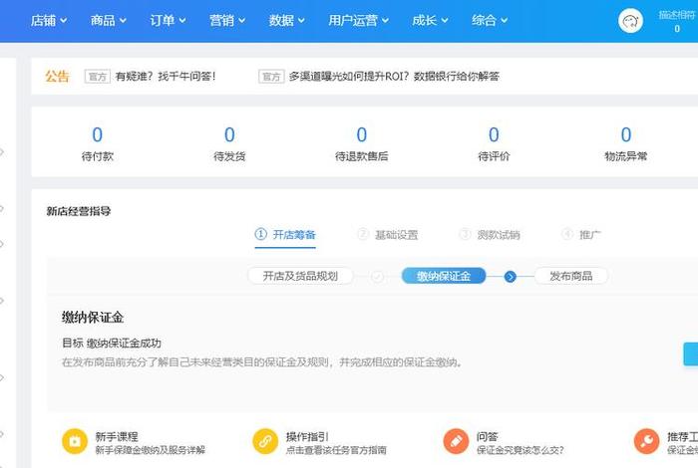Select the 发布商品 step

[x=571, y=276]
